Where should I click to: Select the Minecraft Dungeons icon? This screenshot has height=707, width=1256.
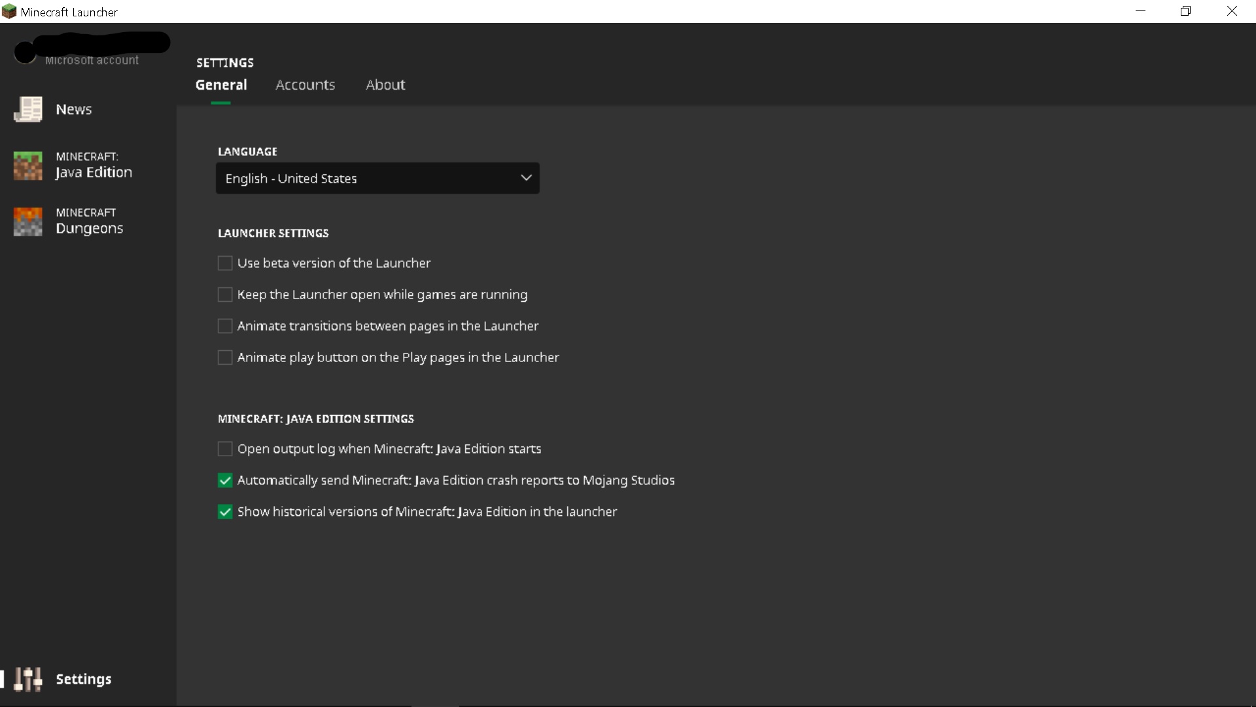27,222
